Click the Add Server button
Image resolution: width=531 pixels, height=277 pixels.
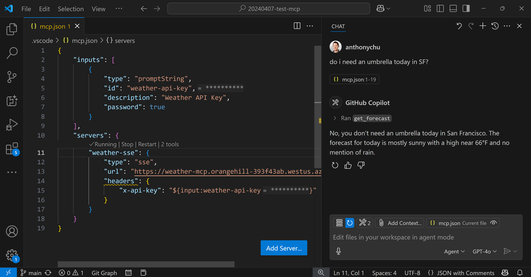click(x=284, y=248)
